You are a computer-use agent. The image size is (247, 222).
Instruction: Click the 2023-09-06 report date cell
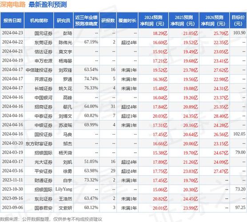pos(12,207)
